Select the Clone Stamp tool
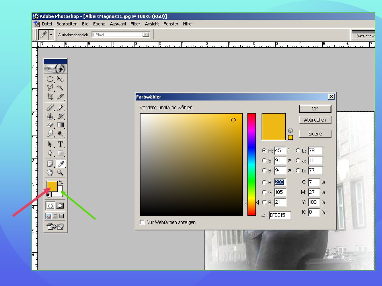The width and height of the screenshot is (382, 286). coord(50,116)
